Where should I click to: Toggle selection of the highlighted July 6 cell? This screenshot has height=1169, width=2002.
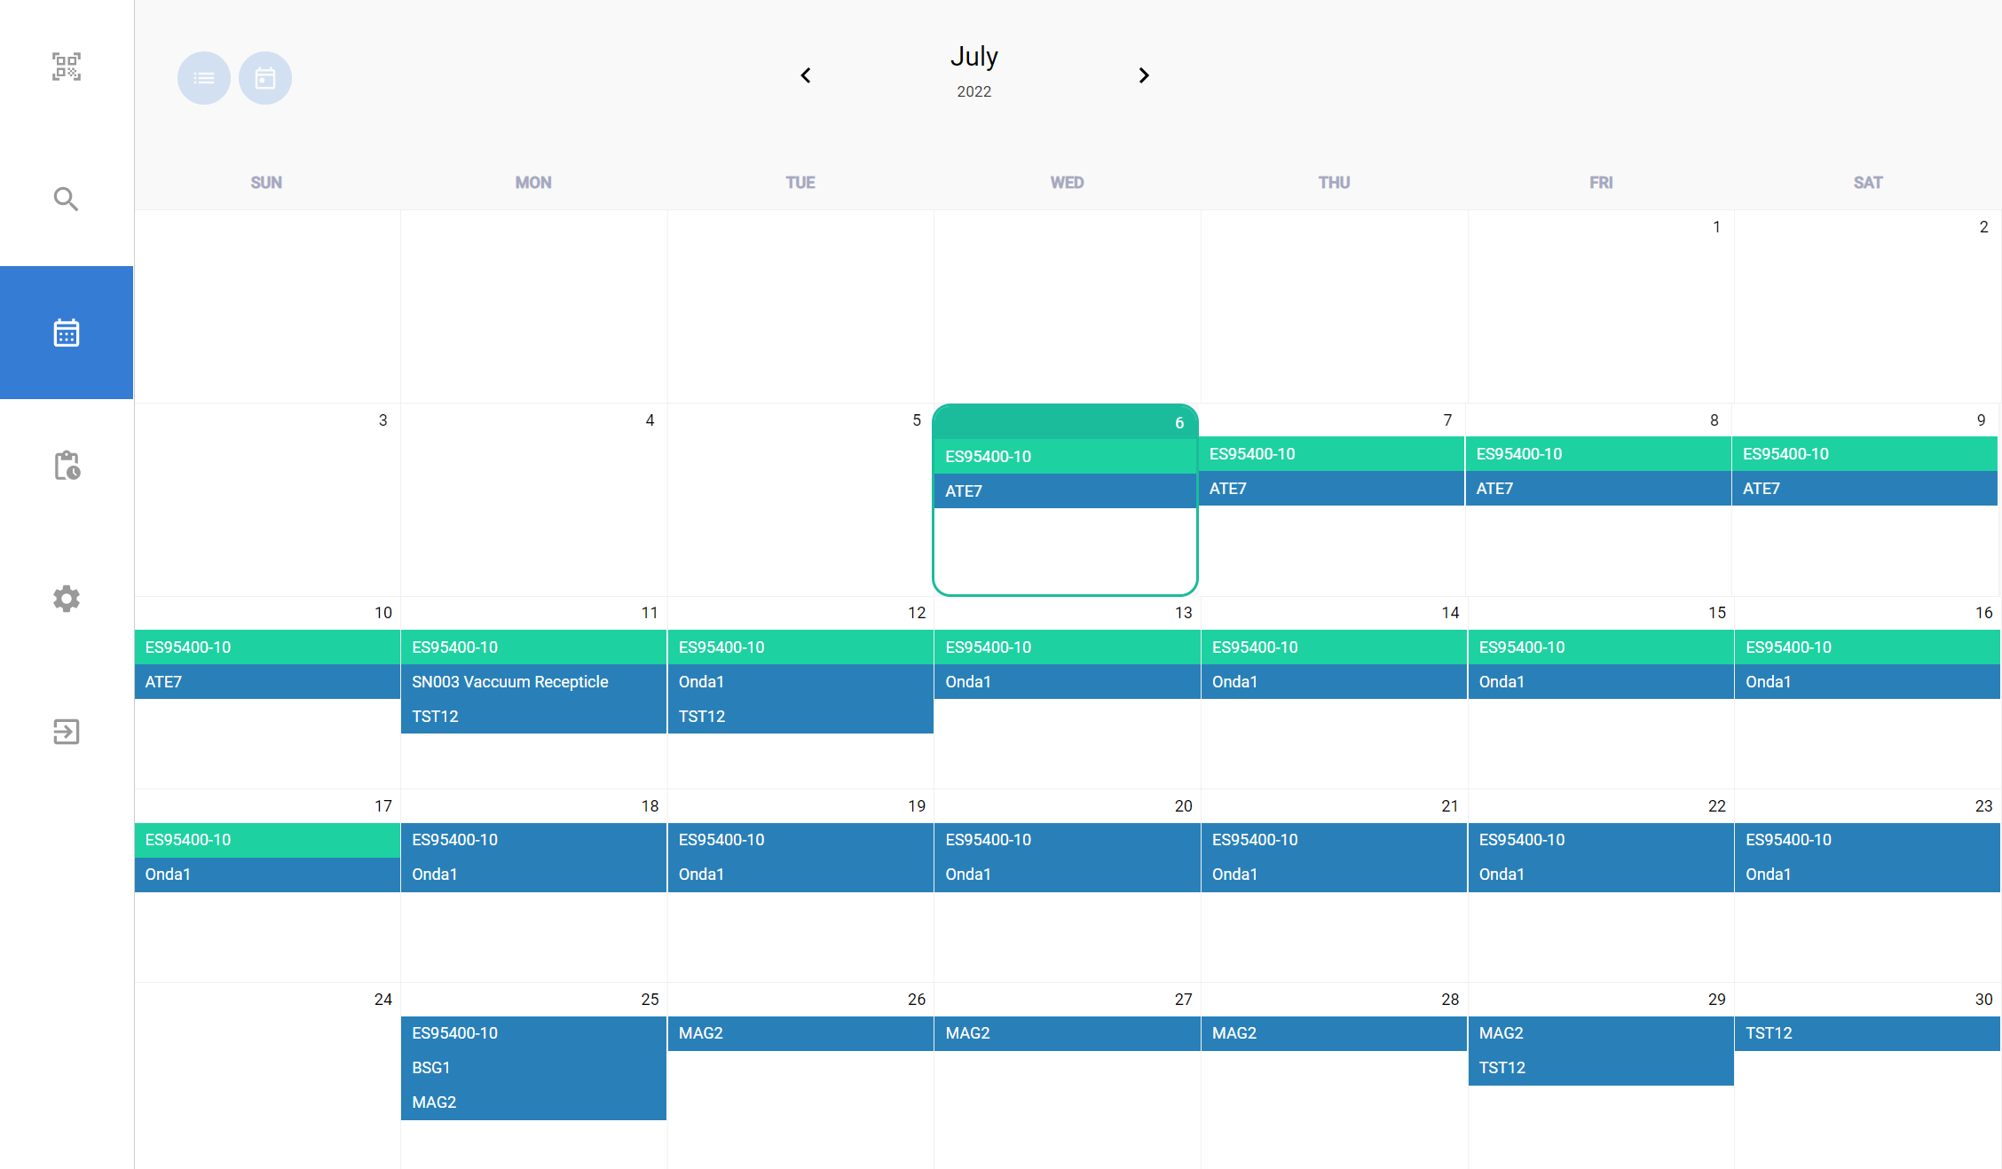tap(1065, 550)
